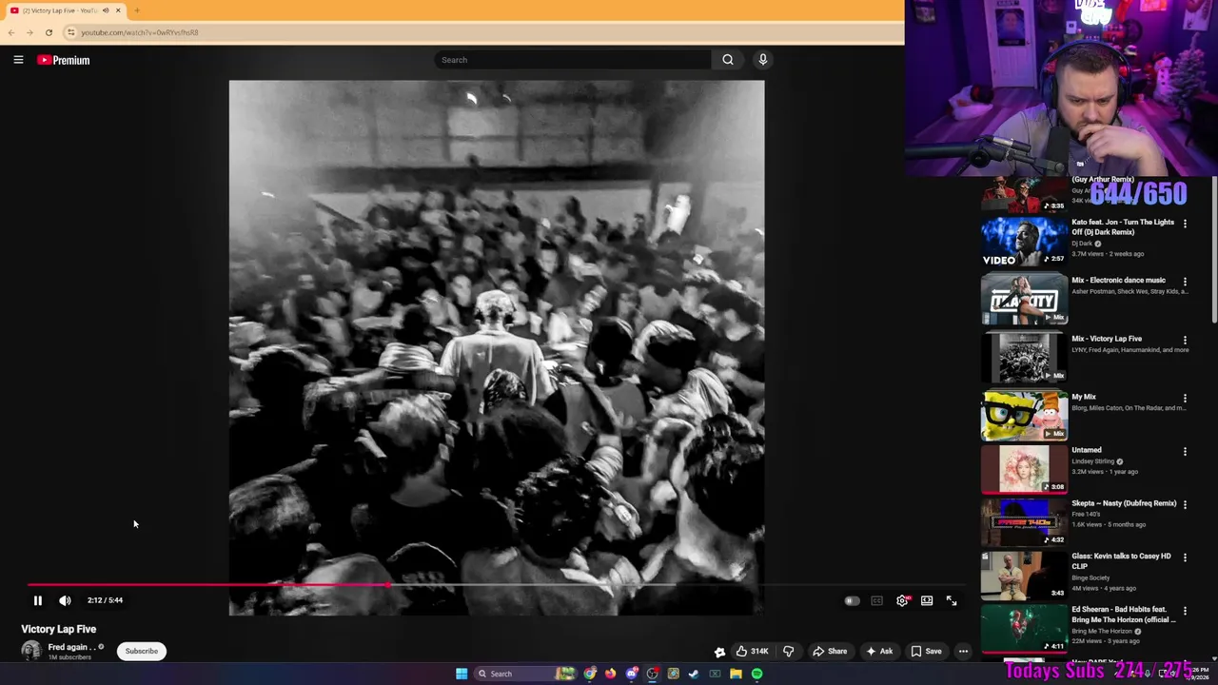This screenshot has width=1218, height=685.
Task: Open Google Chrome from taskbar
Action: (x=590, y=674)
